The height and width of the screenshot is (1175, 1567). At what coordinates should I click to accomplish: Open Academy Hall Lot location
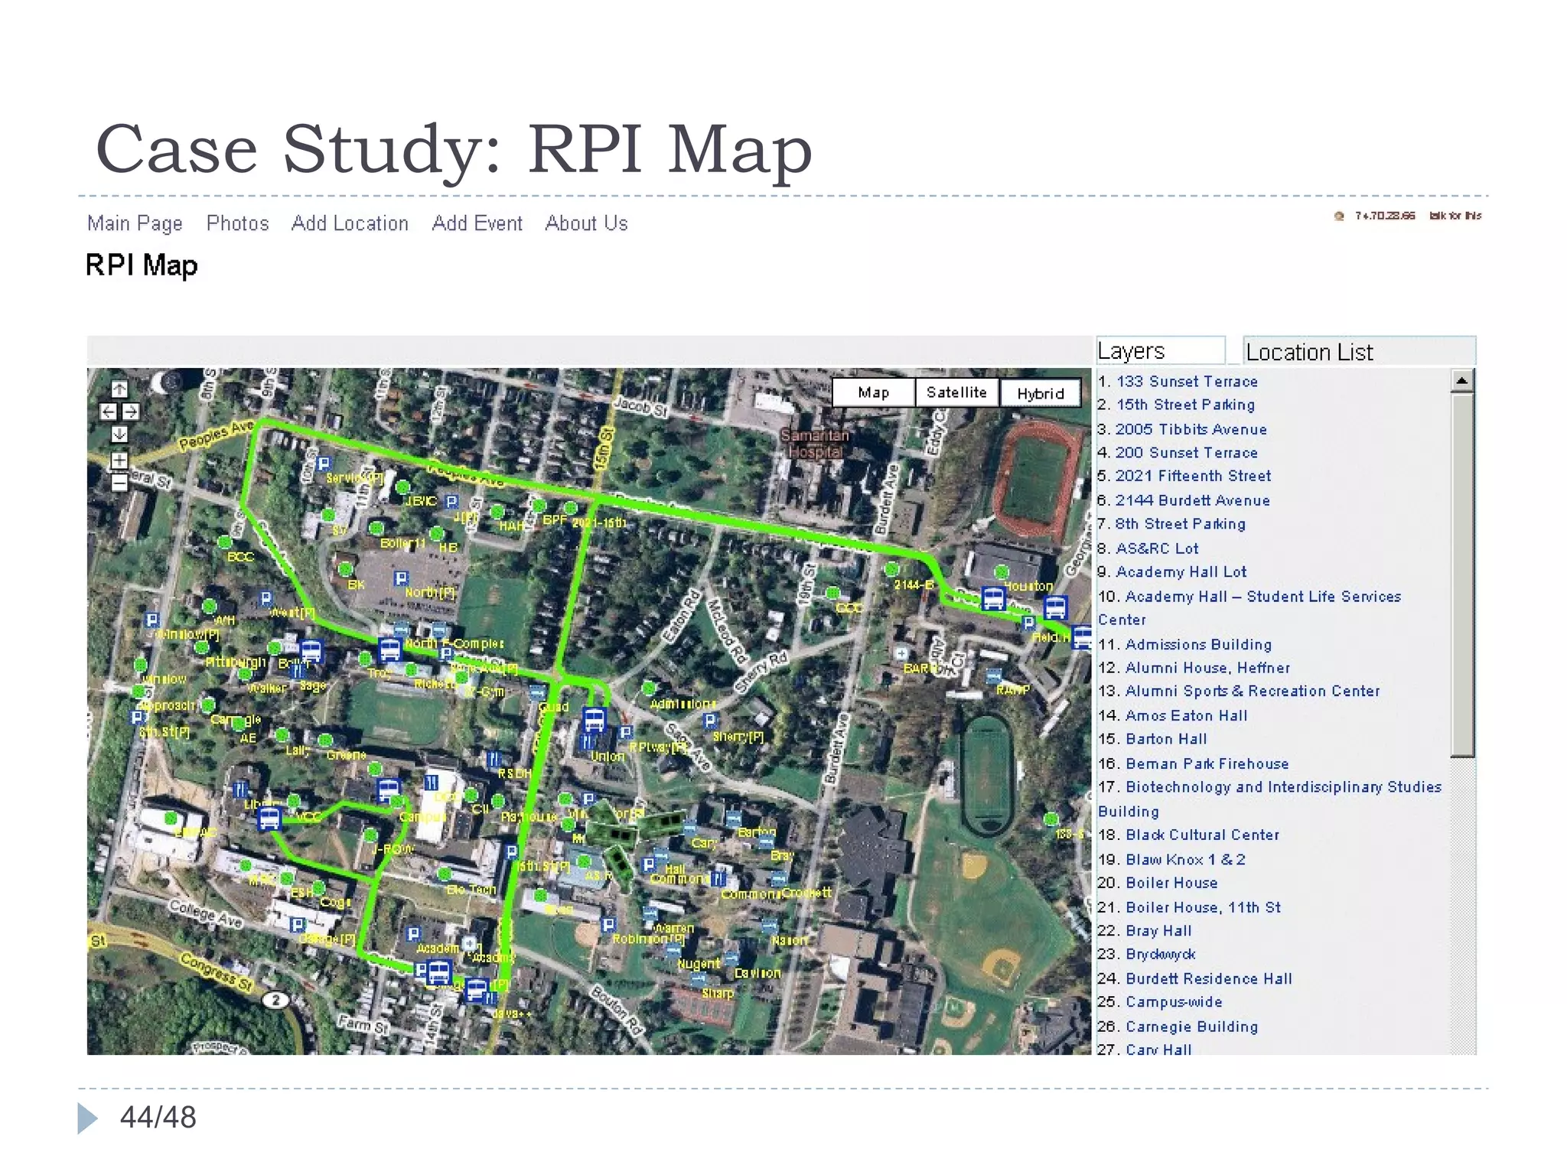click(x=1181, y=571)
